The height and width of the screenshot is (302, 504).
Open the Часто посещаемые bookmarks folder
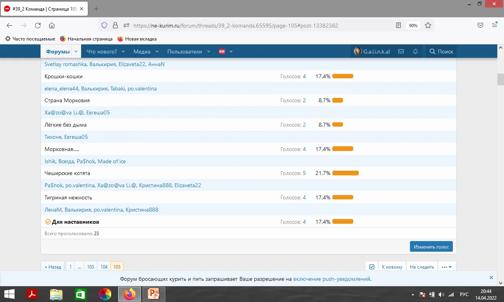30,39
